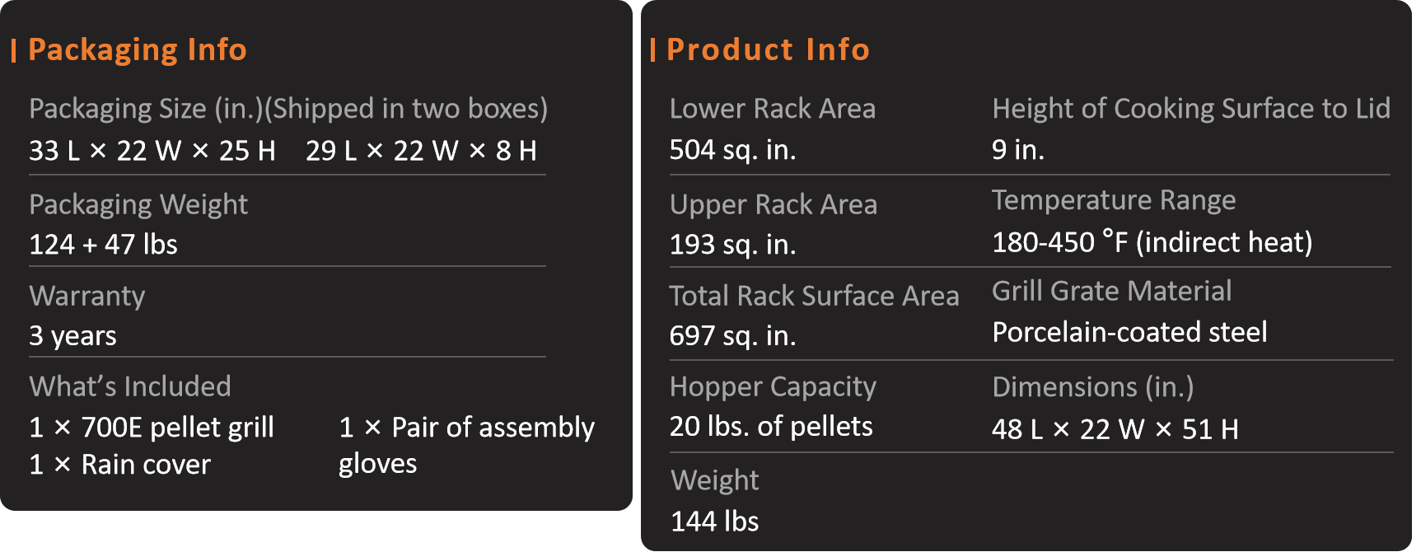
Task: Click the Upper Rack Area 193 sq. in. value
Action: pyautogui.click(x=732, y=245)
